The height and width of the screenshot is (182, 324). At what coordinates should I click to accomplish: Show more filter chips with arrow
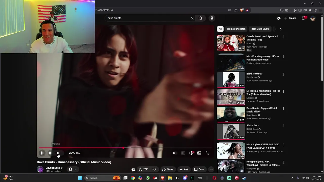[x=280, y=29]
